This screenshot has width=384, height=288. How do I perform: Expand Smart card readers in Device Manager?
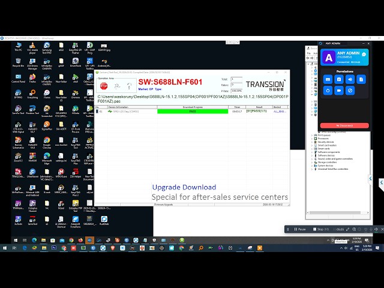[x=312, y=145]
